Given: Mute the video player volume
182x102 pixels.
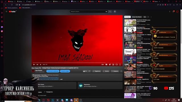Looking at the screenshot, I should pos(40,65).
